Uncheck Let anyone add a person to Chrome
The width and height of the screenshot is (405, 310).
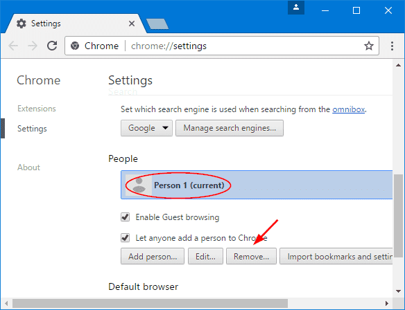coord(126,237)
